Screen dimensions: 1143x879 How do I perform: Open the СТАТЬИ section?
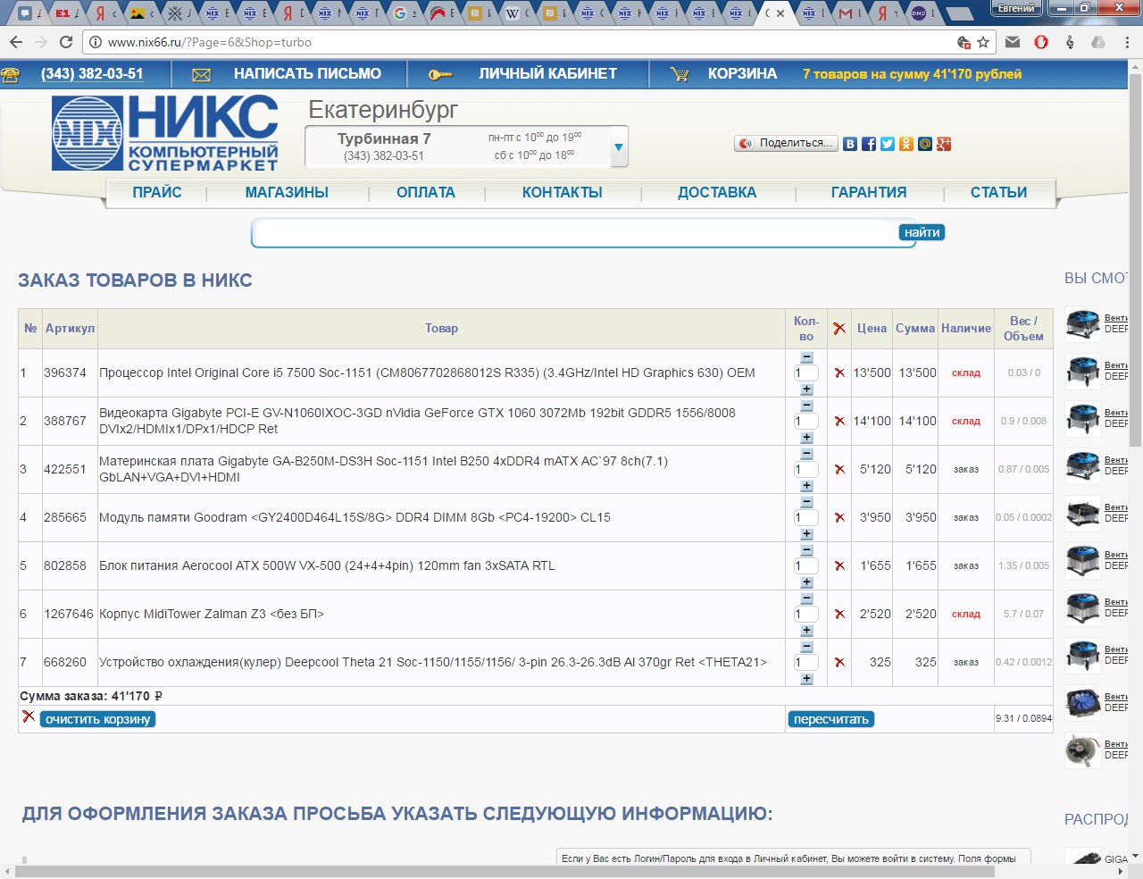(x=998, y=193)
